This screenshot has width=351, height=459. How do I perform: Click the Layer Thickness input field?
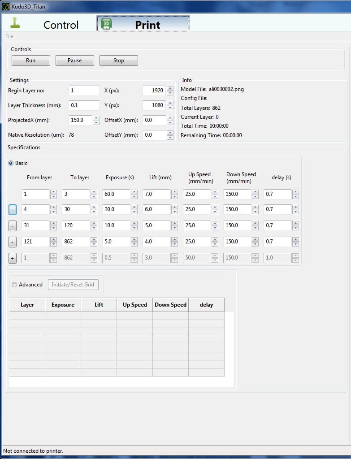click(84, 105)
